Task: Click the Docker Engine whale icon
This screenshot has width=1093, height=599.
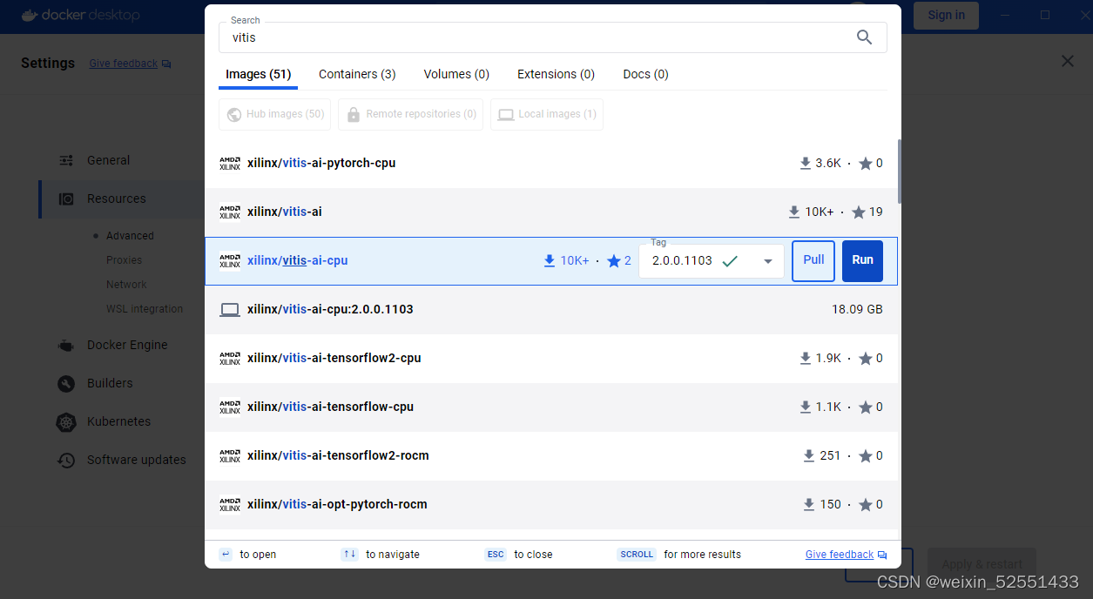Action: click(66, 345)
